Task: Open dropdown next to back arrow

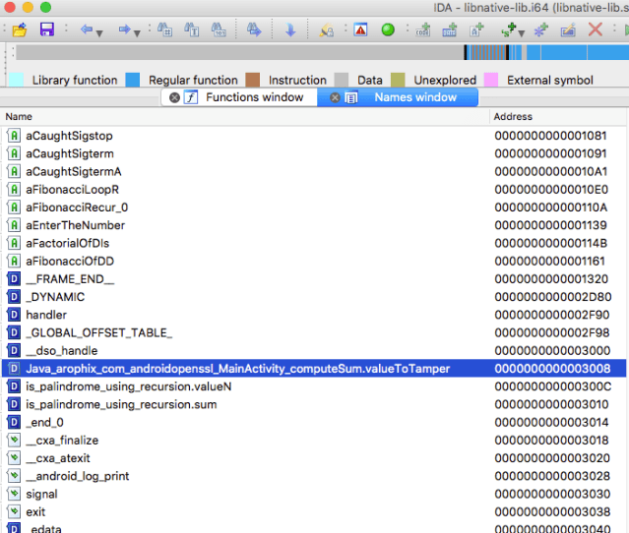Action: tap(101, 30)
